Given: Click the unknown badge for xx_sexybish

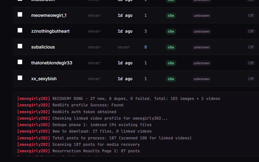Looking at the screenshot, I should coord(201,79).
